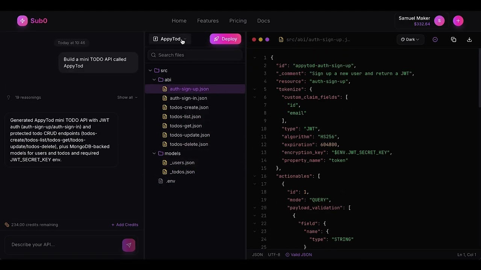Click the Deploy button

tap(225, 39)
